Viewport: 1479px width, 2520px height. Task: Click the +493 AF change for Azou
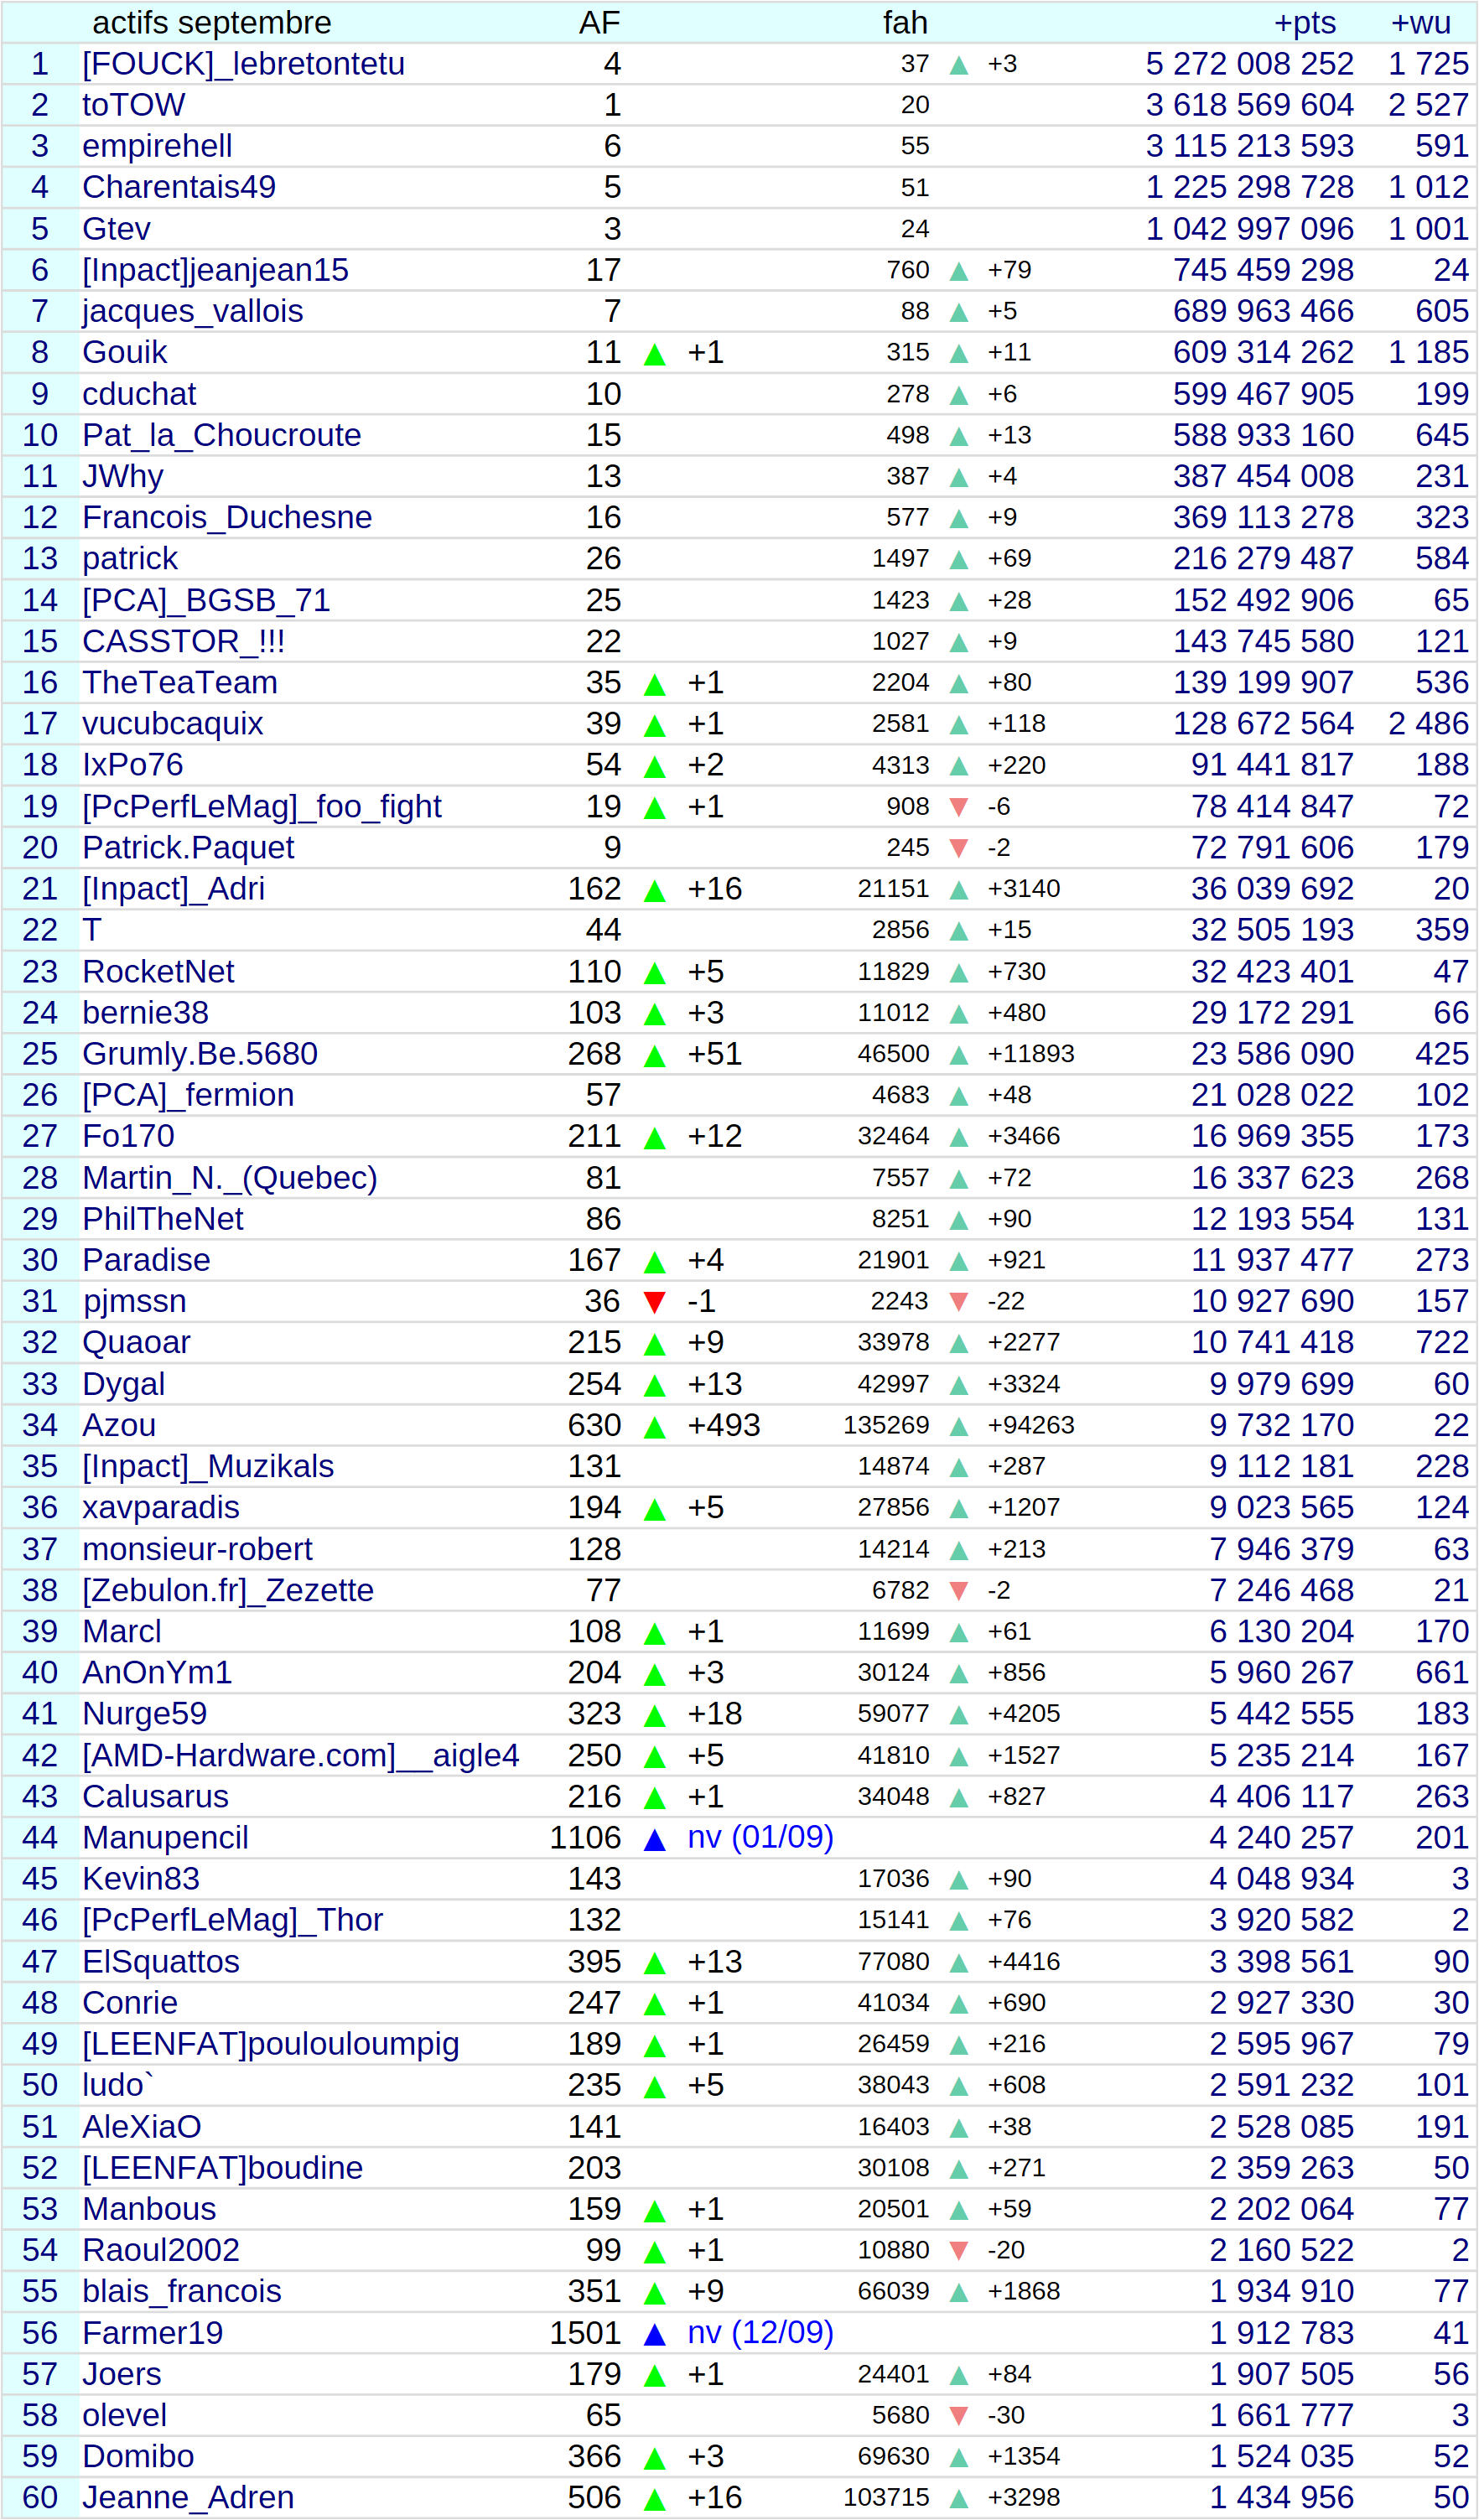tap(724, 1425)
